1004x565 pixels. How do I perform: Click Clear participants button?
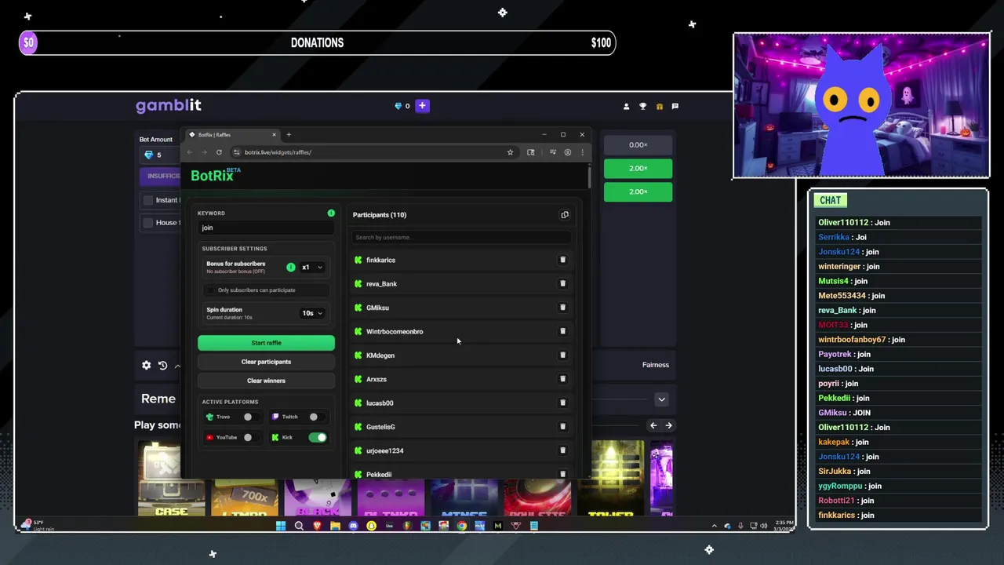click(x=266, y=362)
